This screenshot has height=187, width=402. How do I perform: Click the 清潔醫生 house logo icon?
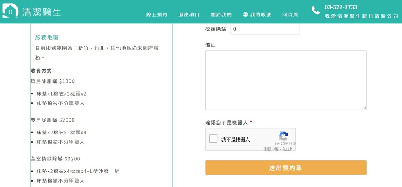[10, 11]
